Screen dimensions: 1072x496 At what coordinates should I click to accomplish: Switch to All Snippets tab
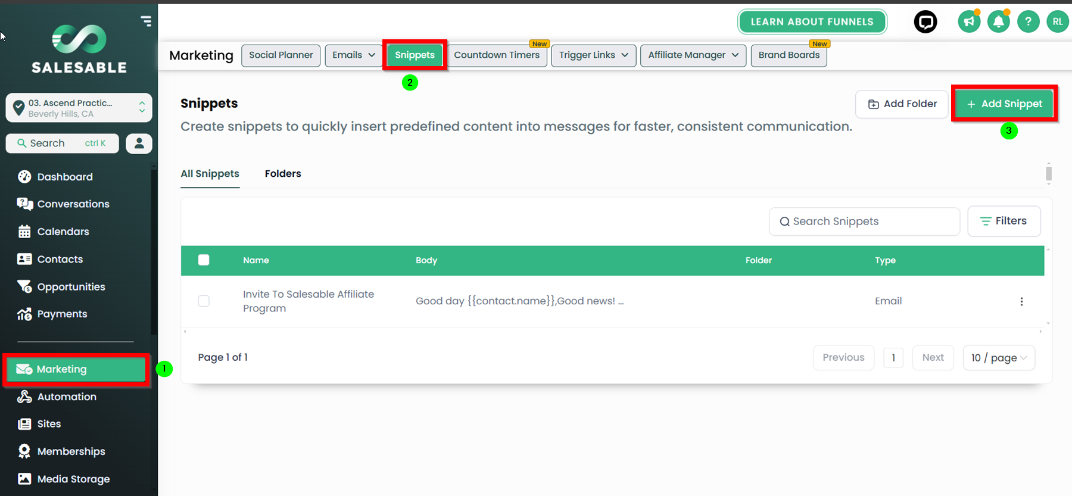click(210, 174)
